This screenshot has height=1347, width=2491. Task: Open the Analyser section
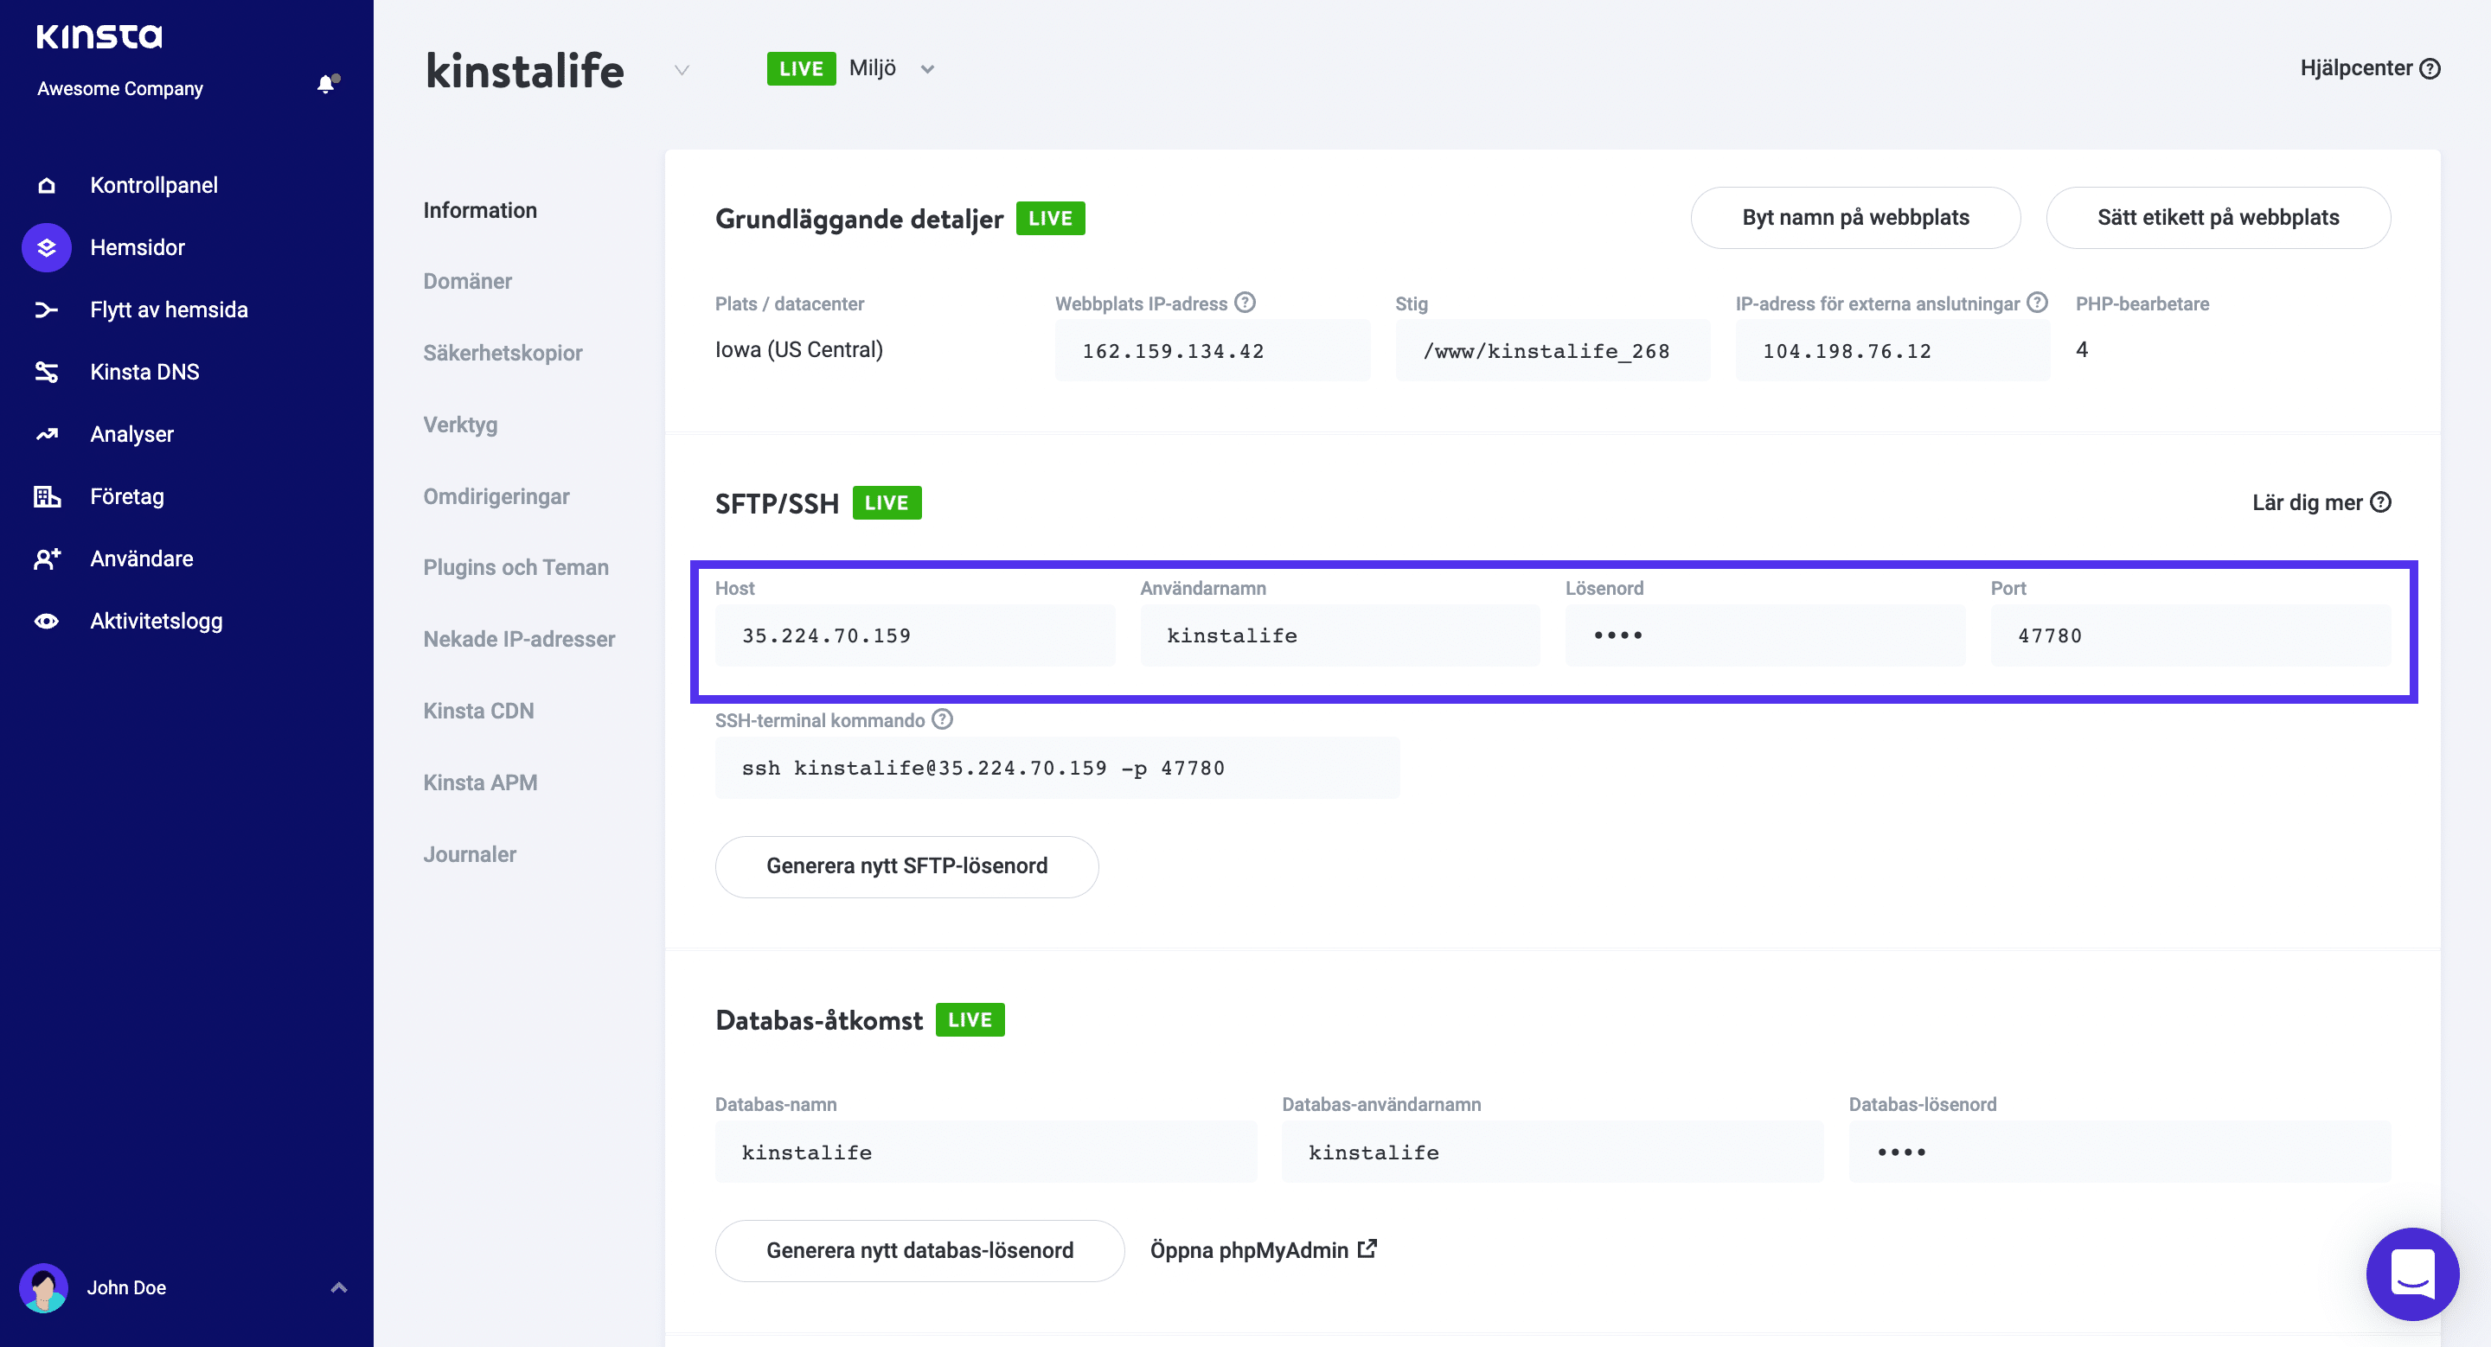click(132, 434)
